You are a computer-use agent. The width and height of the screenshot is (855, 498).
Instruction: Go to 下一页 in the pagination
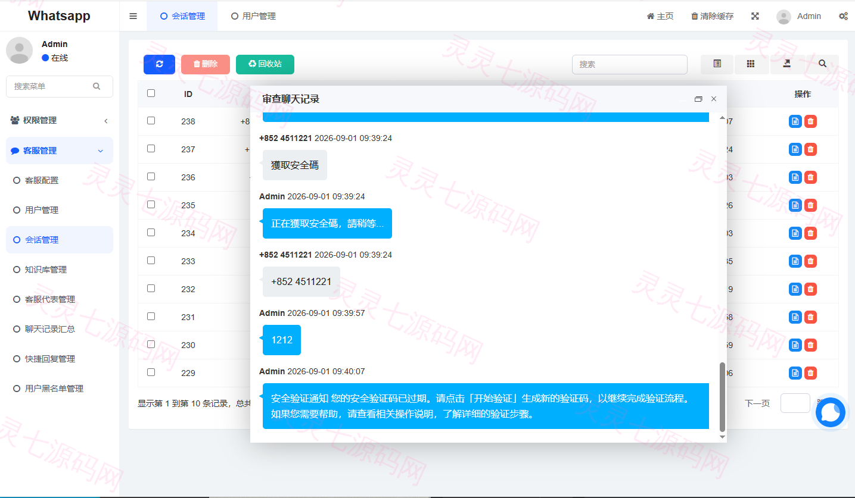(757, 403)
